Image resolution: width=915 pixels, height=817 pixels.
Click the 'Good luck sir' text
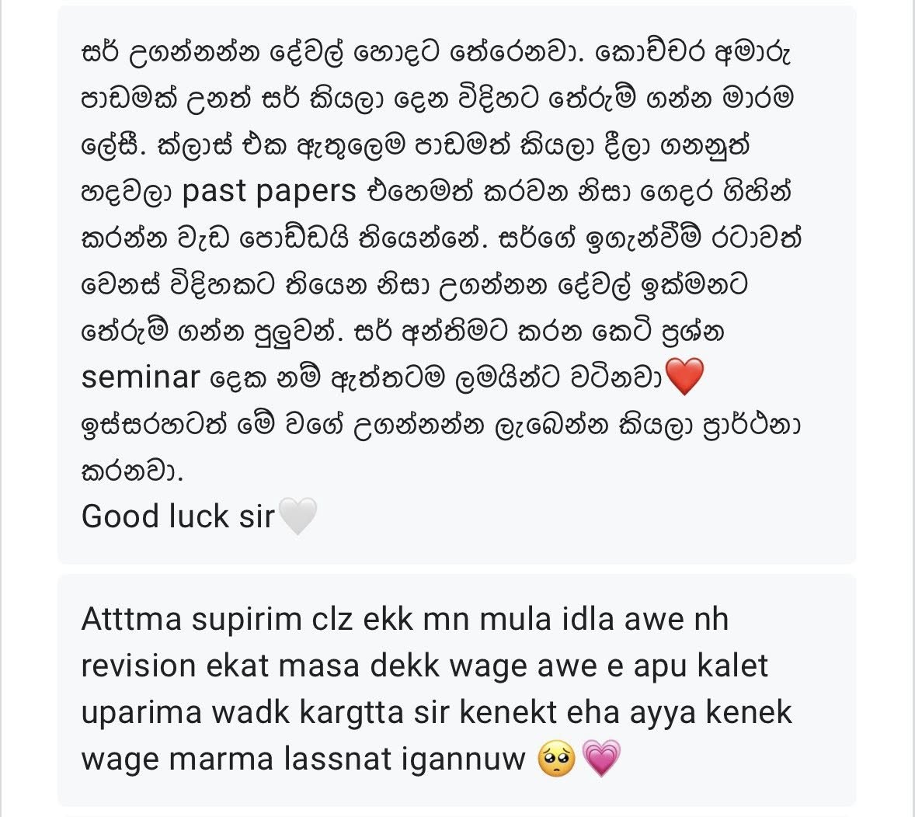pyautogui.click(x=177, y=516)
